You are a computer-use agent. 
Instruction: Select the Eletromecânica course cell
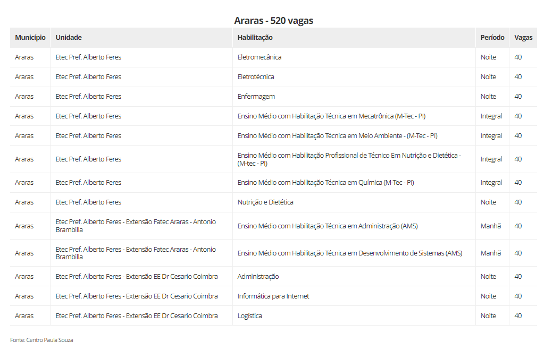(x=260, y=57)
